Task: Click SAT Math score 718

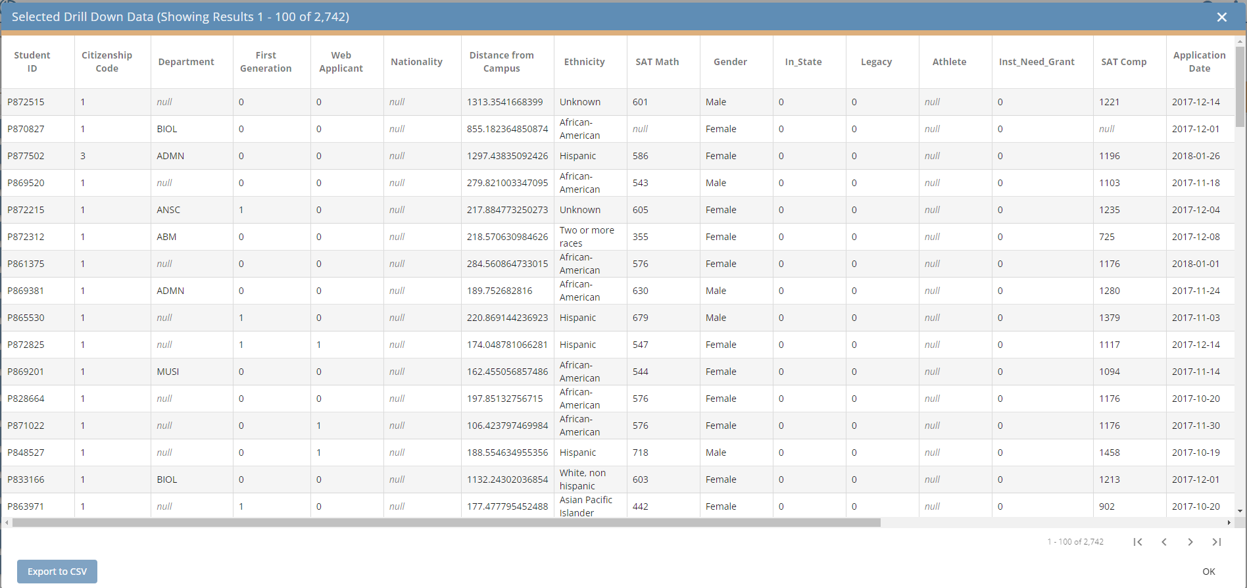Action: (x=641, y=453)
